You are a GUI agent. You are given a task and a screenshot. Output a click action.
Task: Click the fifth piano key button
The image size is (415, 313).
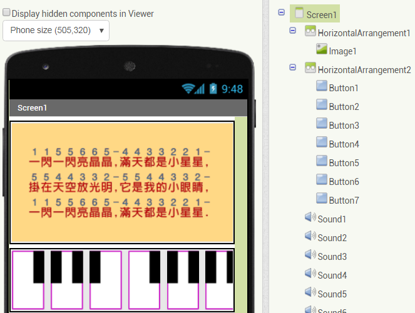(x=183, y=280)
